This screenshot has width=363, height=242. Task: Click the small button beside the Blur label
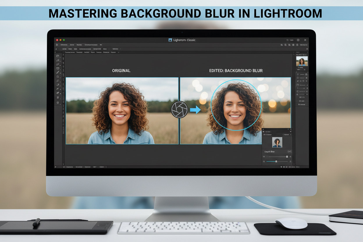(289, 152)
